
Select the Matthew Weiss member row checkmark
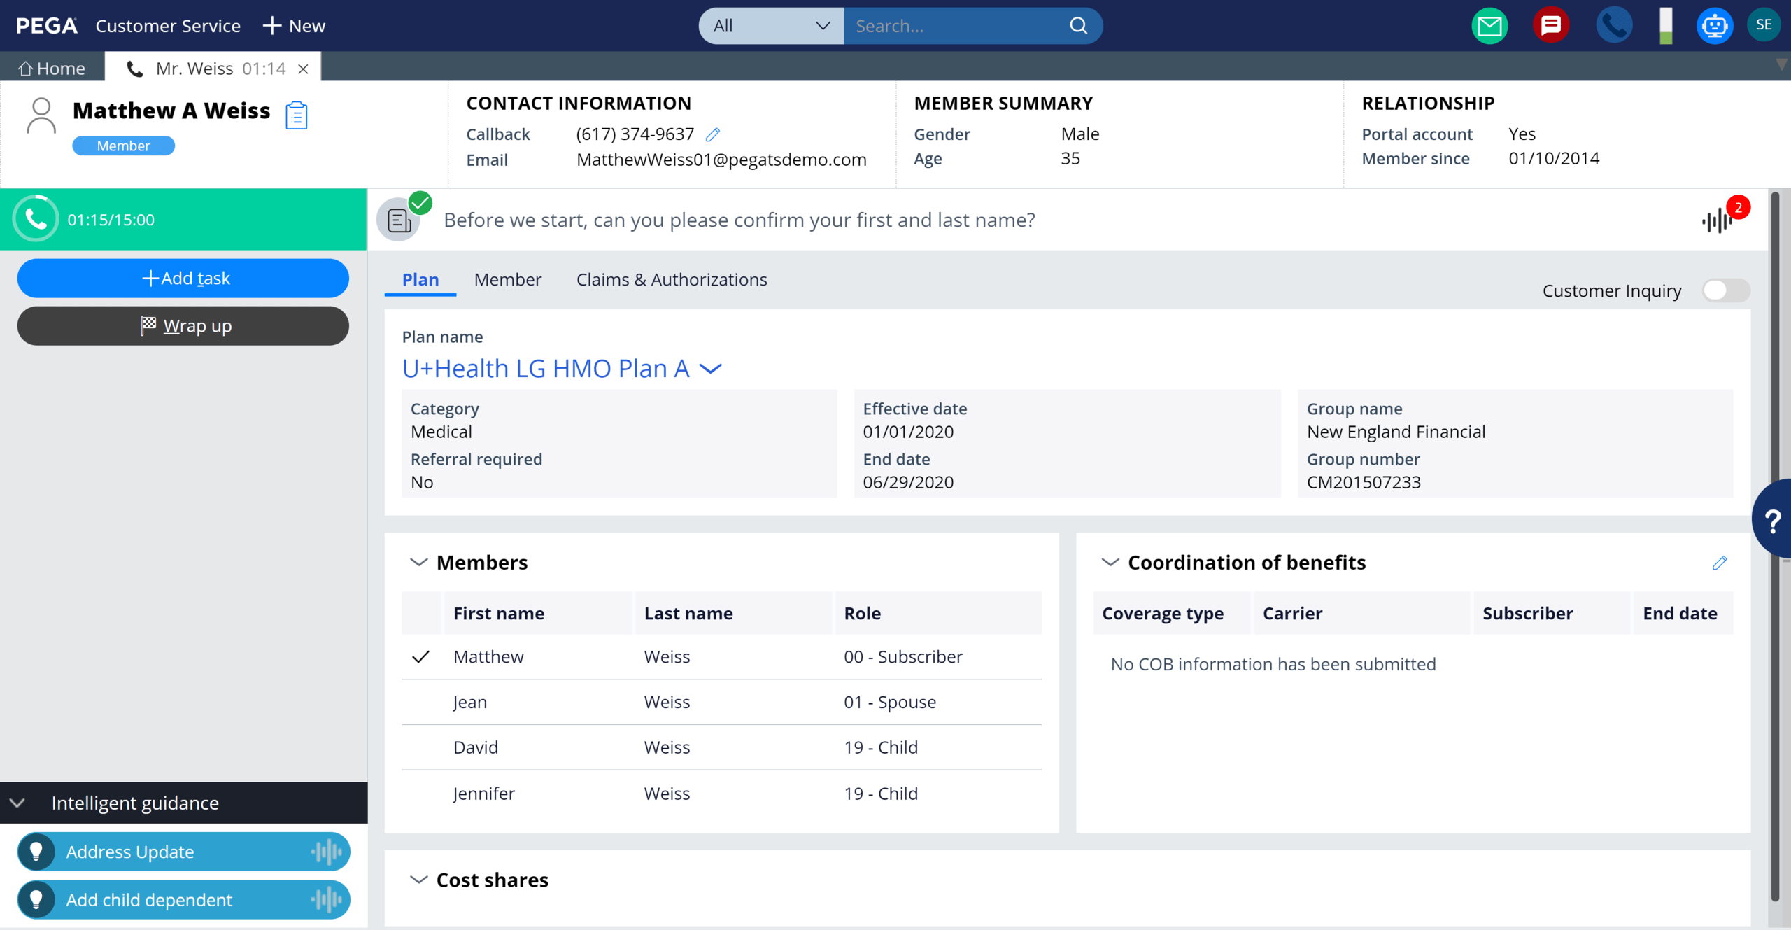tap(421, 657)
